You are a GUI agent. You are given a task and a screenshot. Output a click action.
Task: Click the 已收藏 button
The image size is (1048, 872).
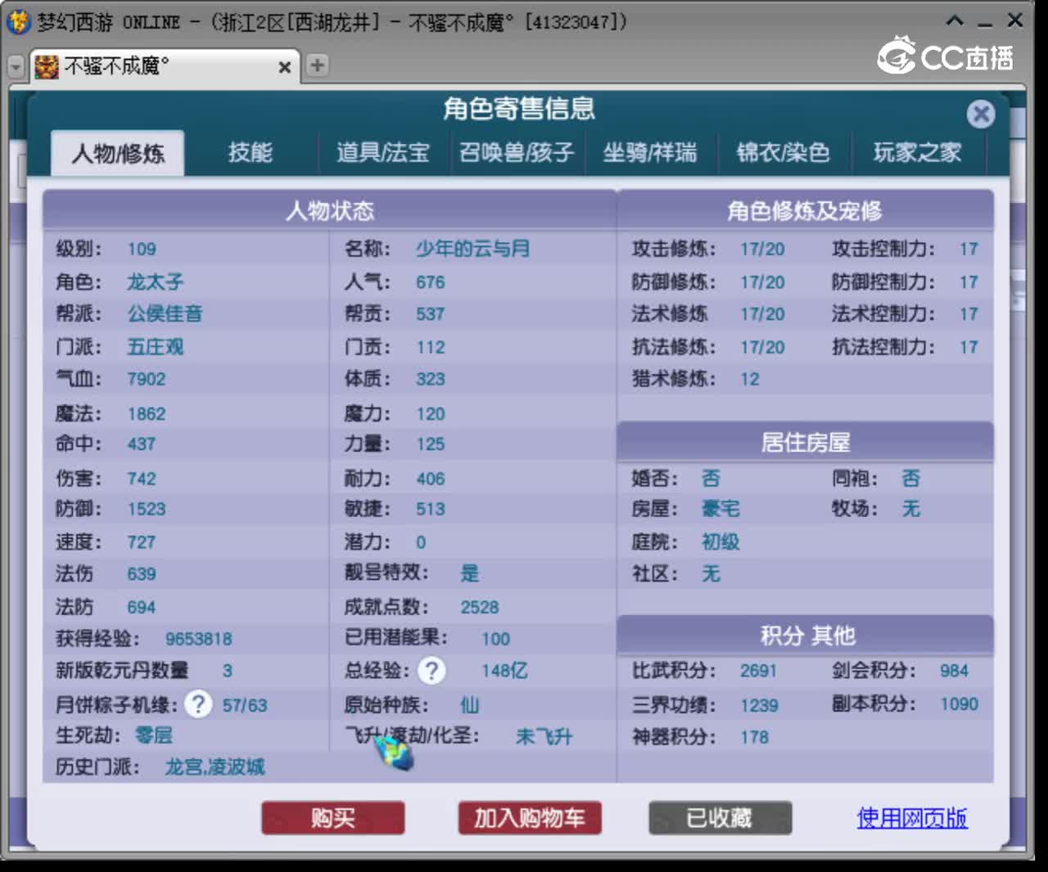[720, 818]
